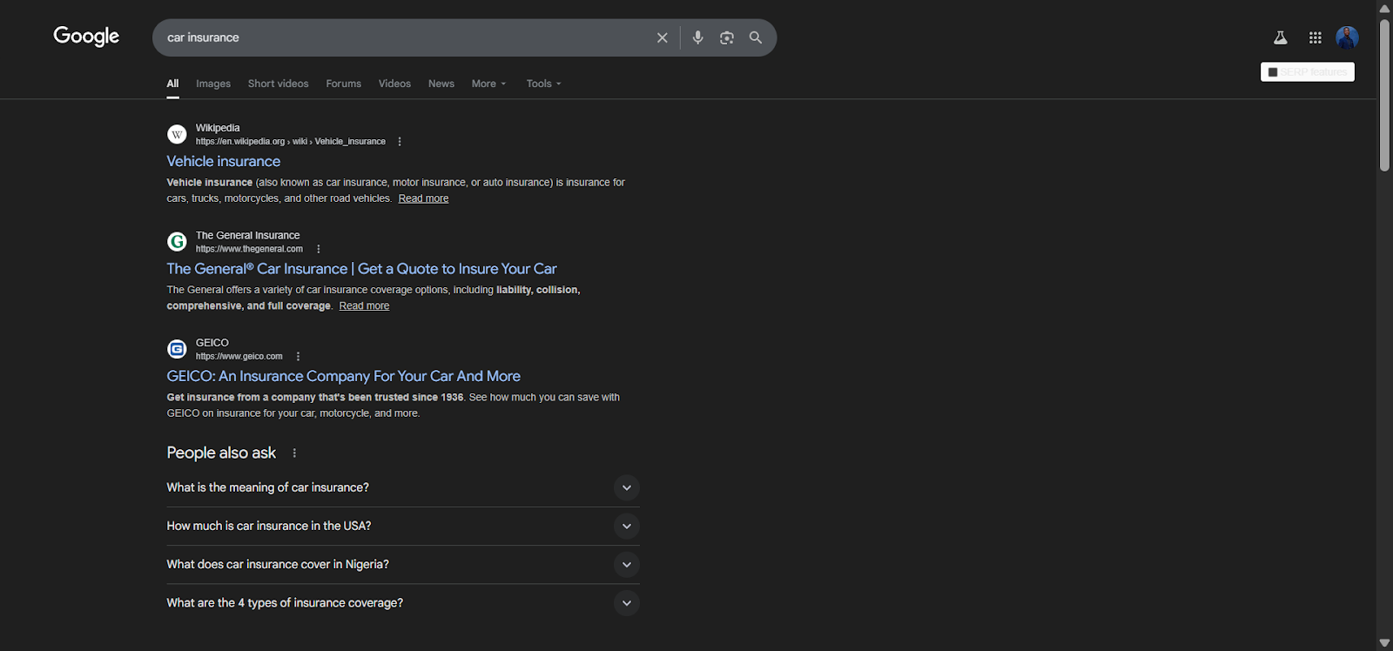Open the three-dot menu for Wikipedia result

[400, 142]
